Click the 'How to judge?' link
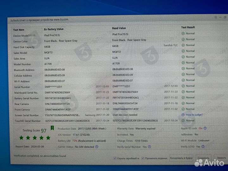228x171 pixels. (x=194, y=115)
